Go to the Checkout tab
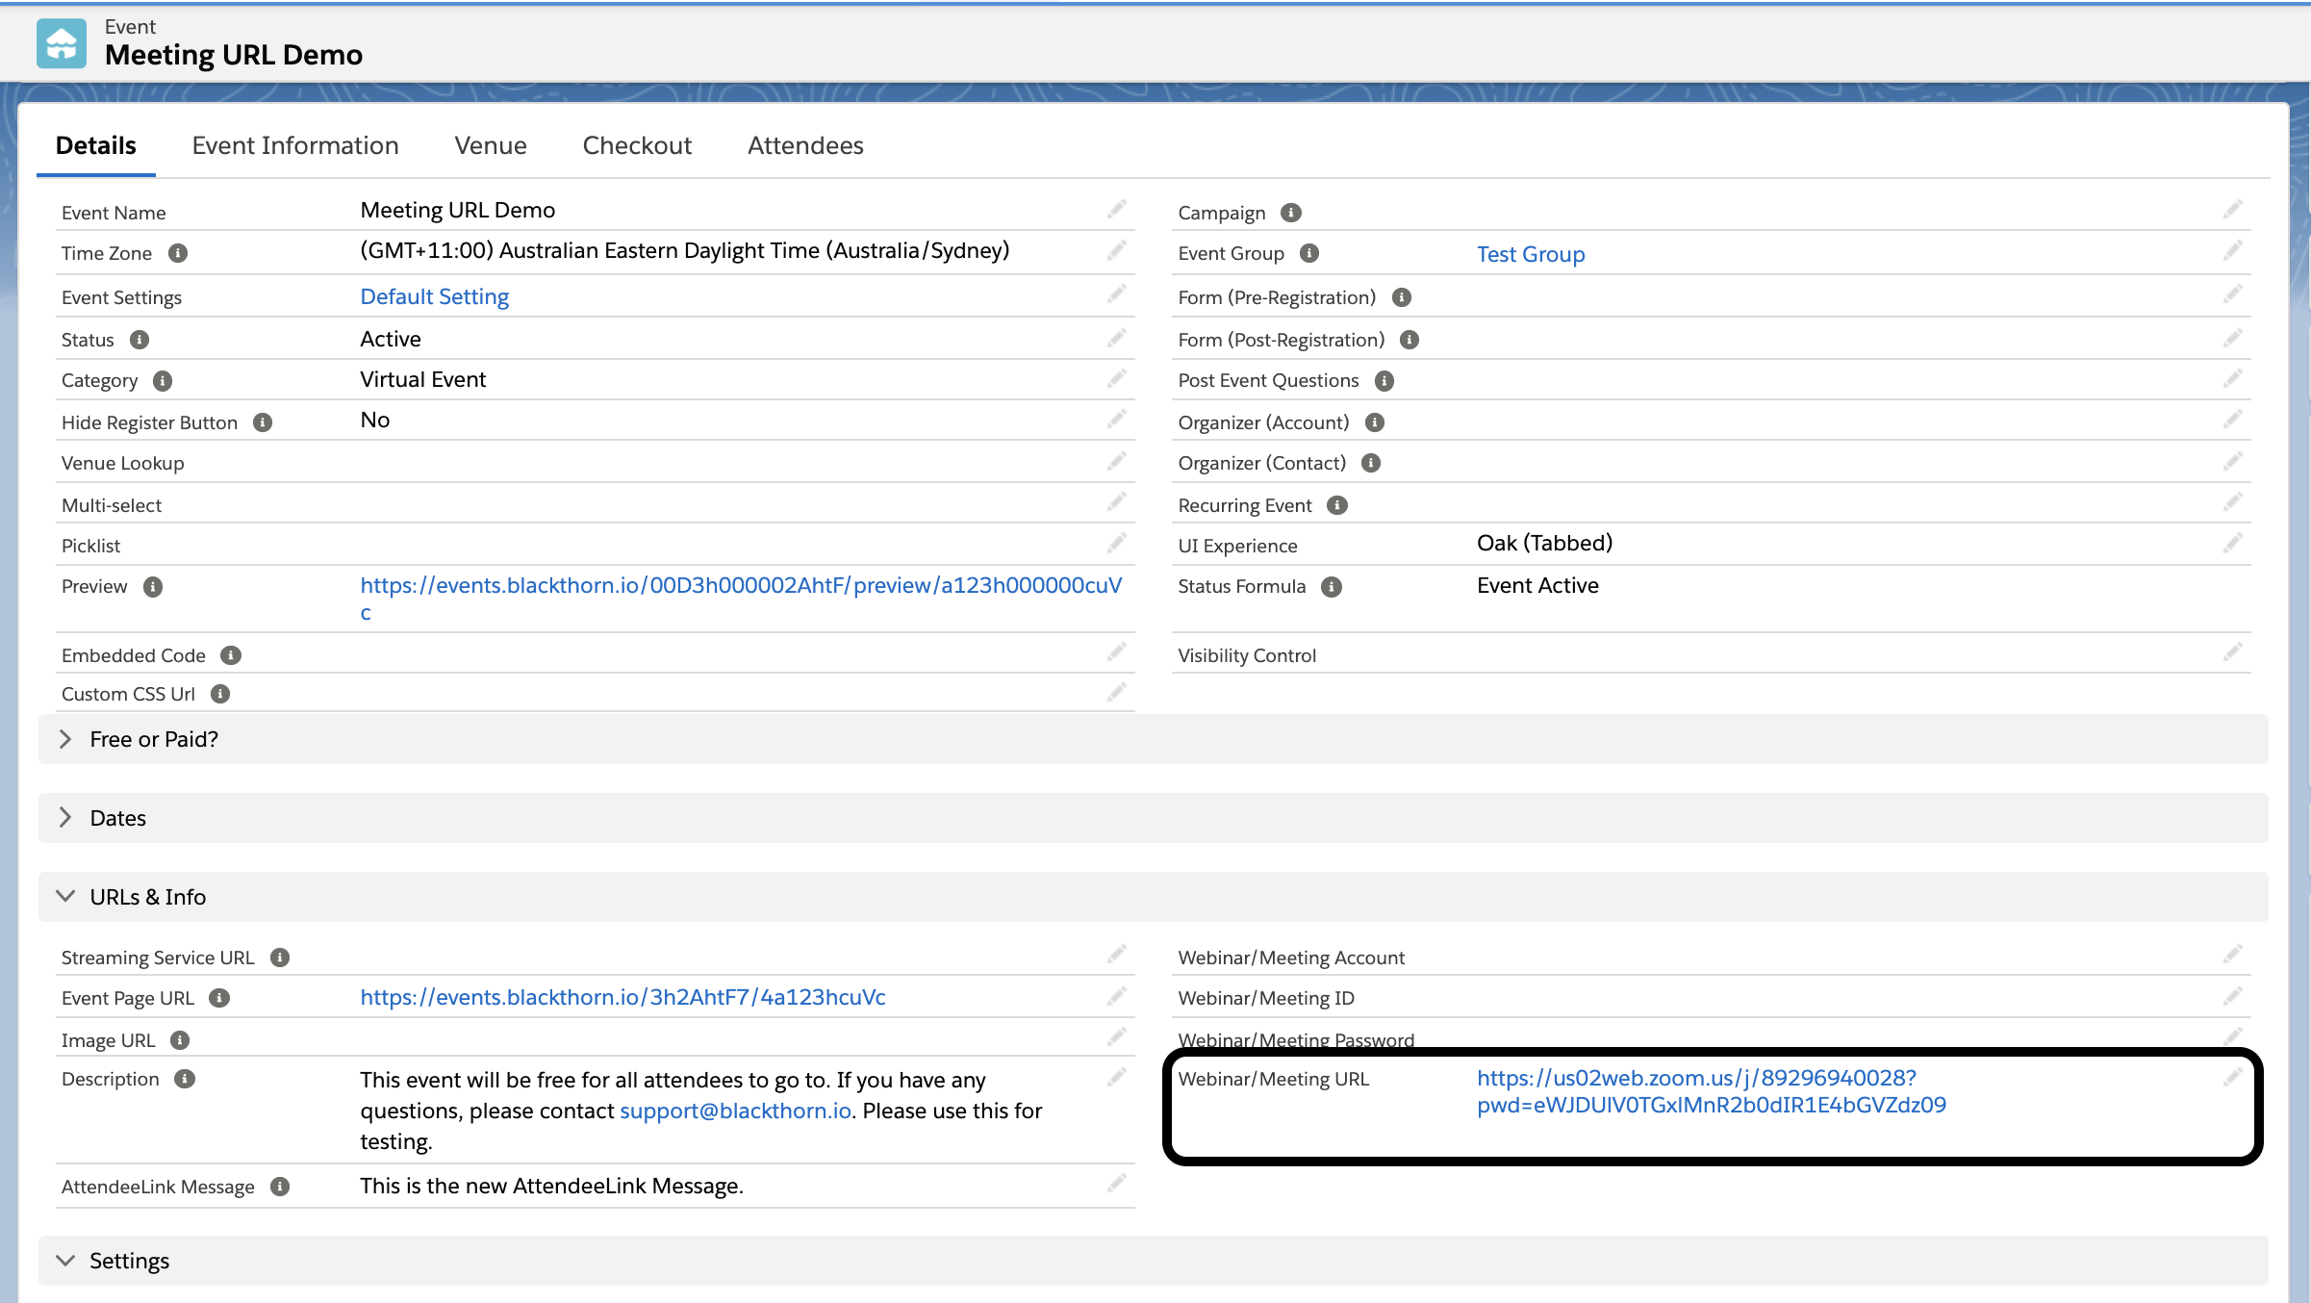2311x1303 pixels. pos(637,145)
